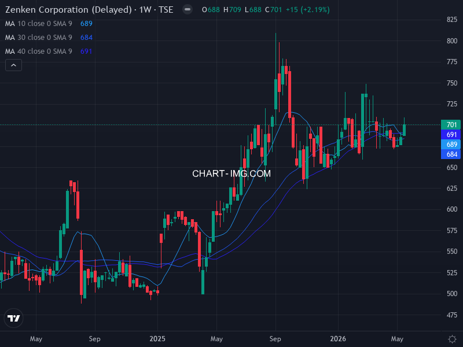Click the 600 price scale label
Image resolution: width=463 pixels, height=347 pixels.
click(x=452, y=209)
